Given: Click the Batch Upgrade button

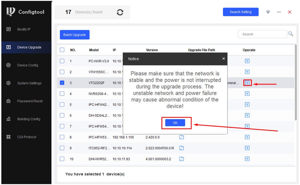Looking at the screenshot, I should coord(75,35).
